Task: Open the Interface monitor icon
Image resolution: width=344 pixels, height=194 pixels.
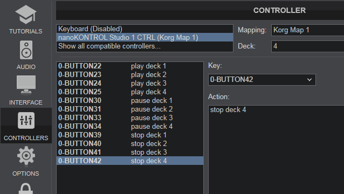Action: [x=26, y=85]
